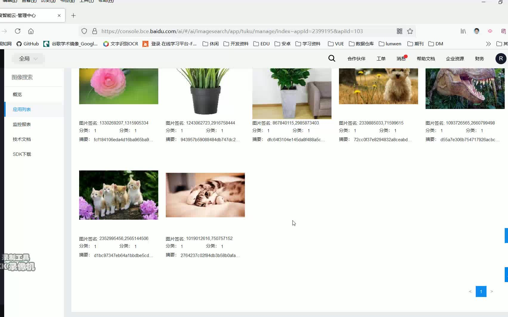The width and height of the screenshot is (508, 317).
Task: Open the 工具(T) browser menu
Action: click(87, 1)
